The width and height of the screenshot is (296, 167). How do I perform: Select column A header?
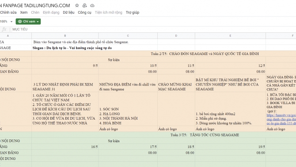(16, 35)
